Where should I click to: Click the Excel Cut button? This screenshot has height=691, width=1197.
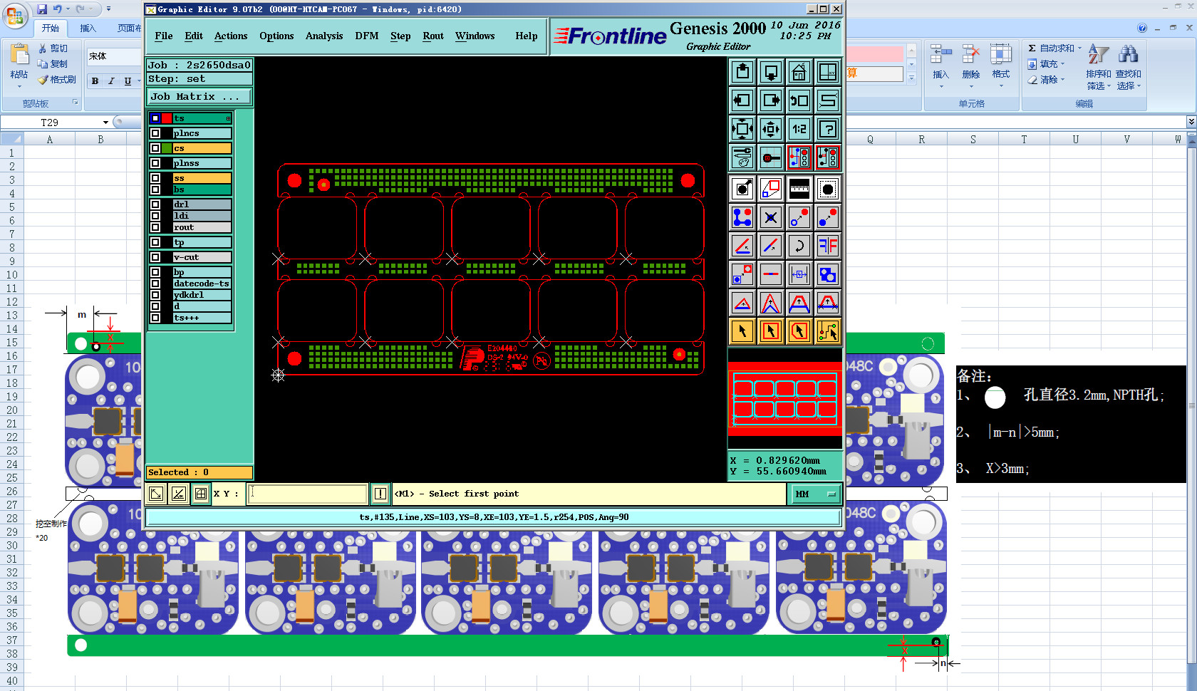(53, 48)
